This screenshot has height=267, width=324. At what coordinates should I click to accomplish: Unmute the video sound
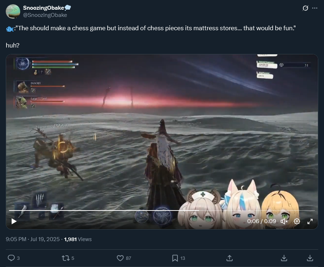(x=284, y=221)
